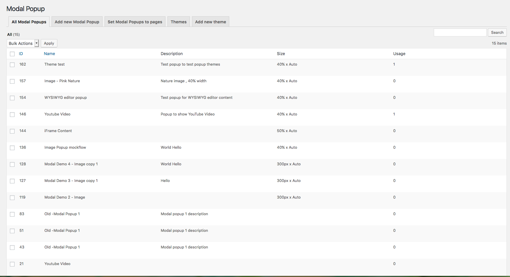Go to the Themes tab
The height and width of the screenshot is (277, 510).
click(x=179, y=22)
